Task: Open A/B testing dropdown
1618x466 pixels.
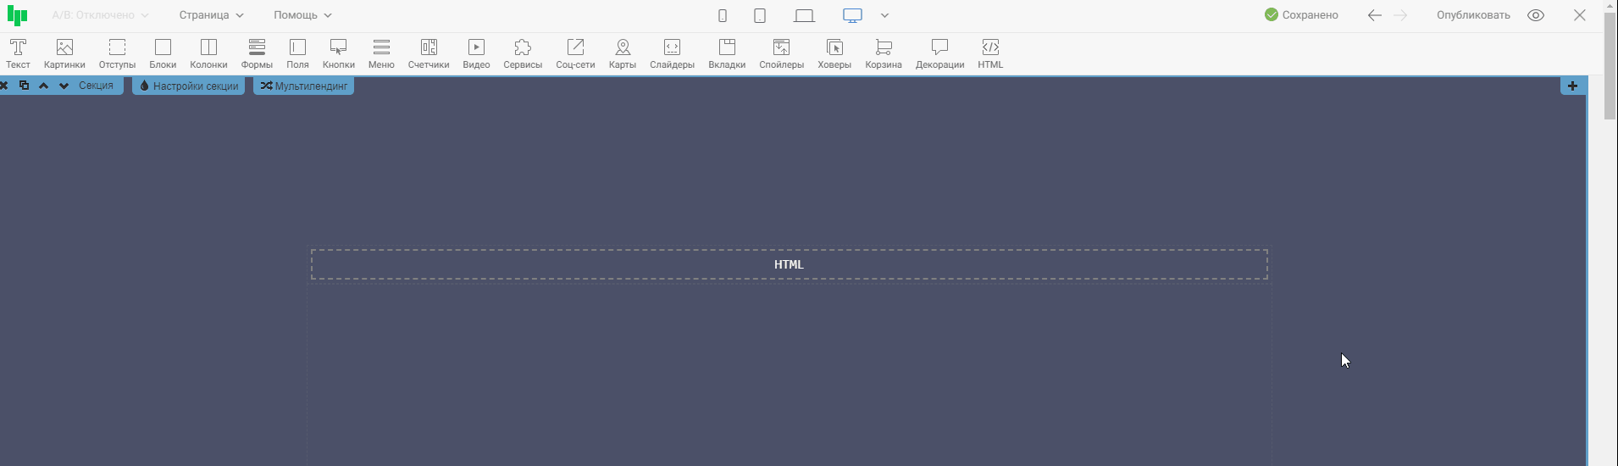Action: (x=100, y=15)
